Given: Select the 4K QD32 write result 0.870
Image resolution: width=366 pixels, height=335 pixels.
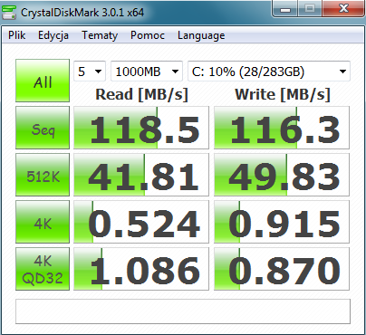Looking at the screenshot, I should (282, 269).
